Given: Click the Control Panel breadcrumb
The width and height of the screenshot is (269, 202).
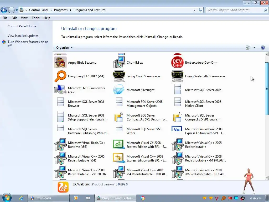Looking at the screenshot, I should (39, 10).
